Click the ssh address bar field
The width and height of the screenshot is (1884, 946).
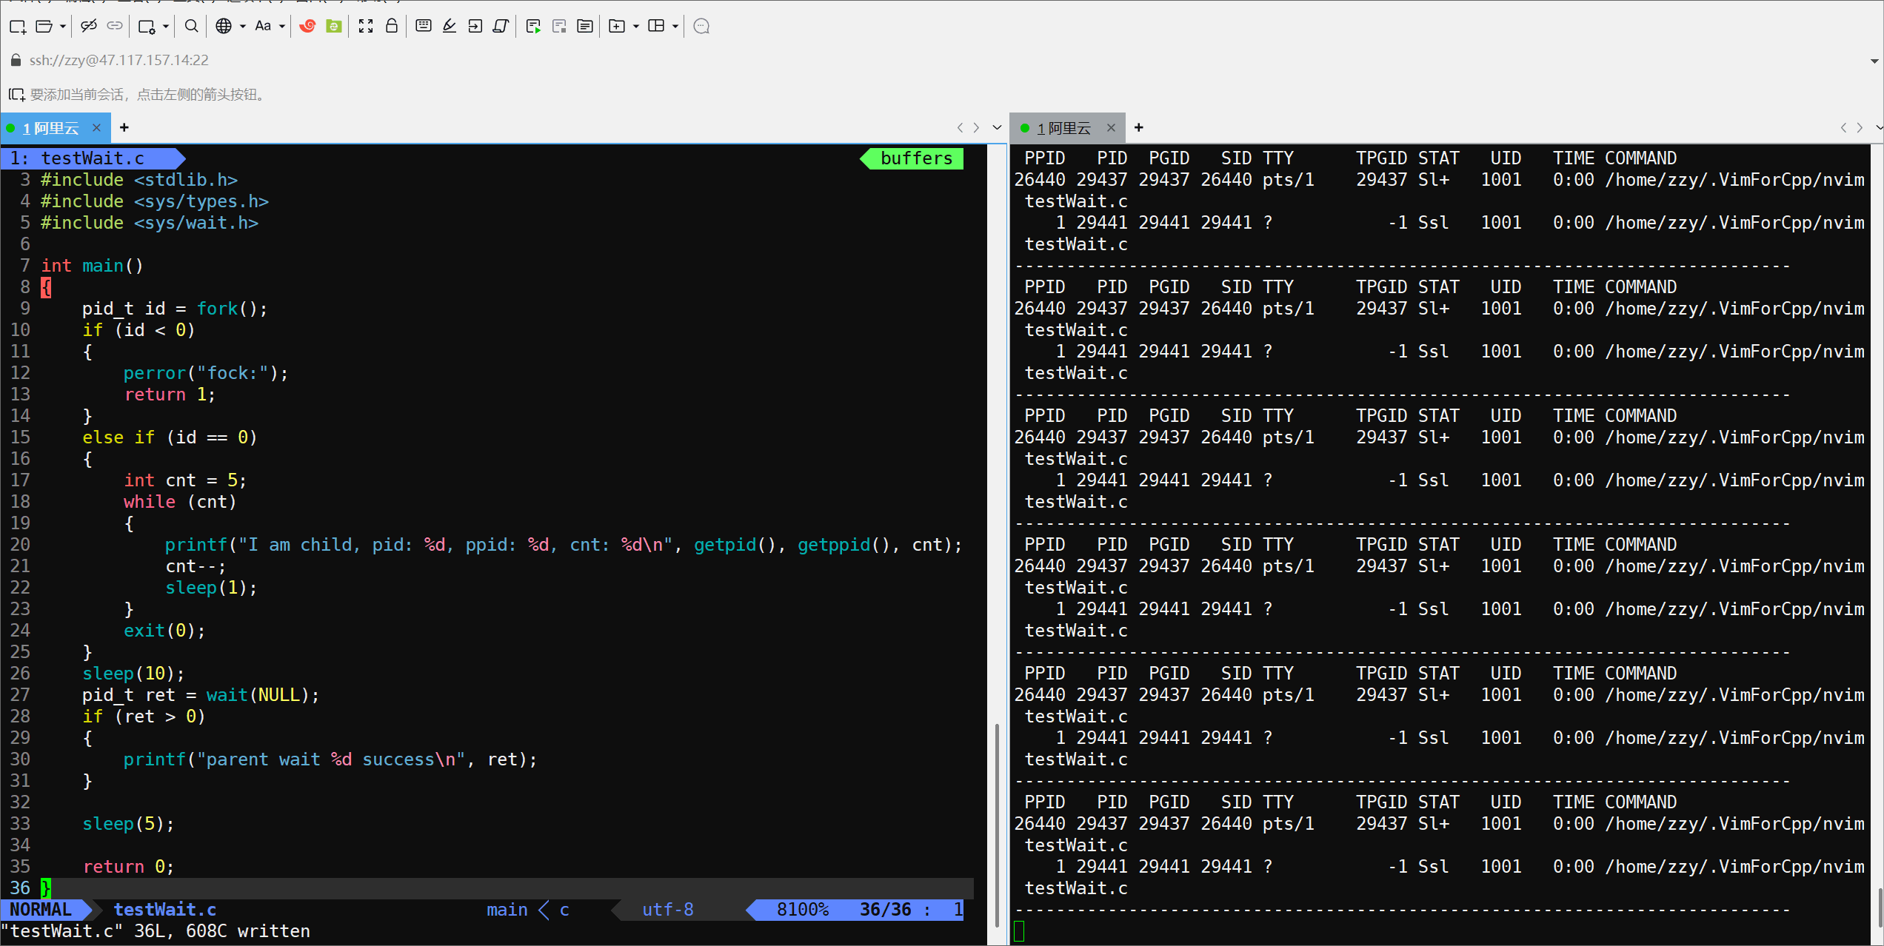(x=118, y=60)
